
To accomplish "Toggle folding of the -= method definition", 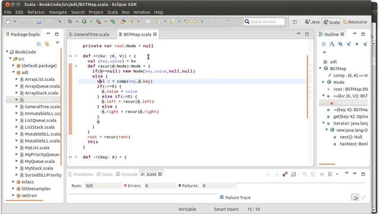I will click(x=76, y=157).
